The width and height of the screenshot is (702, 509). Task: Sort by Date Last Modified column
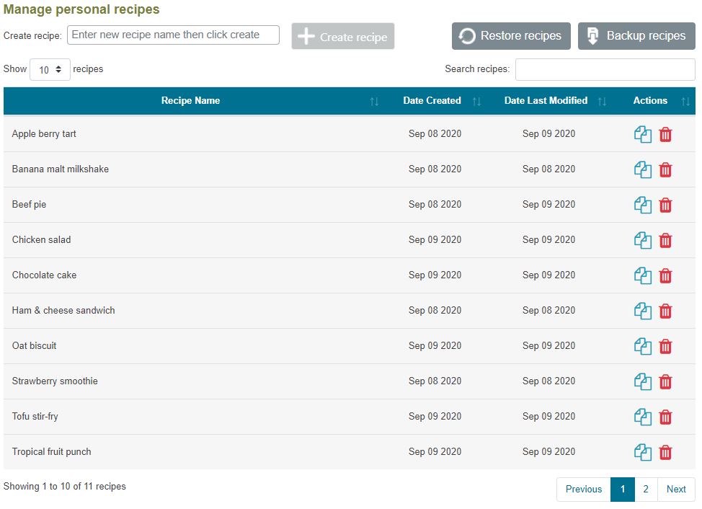pyautogui.click(x=546, y=101)
